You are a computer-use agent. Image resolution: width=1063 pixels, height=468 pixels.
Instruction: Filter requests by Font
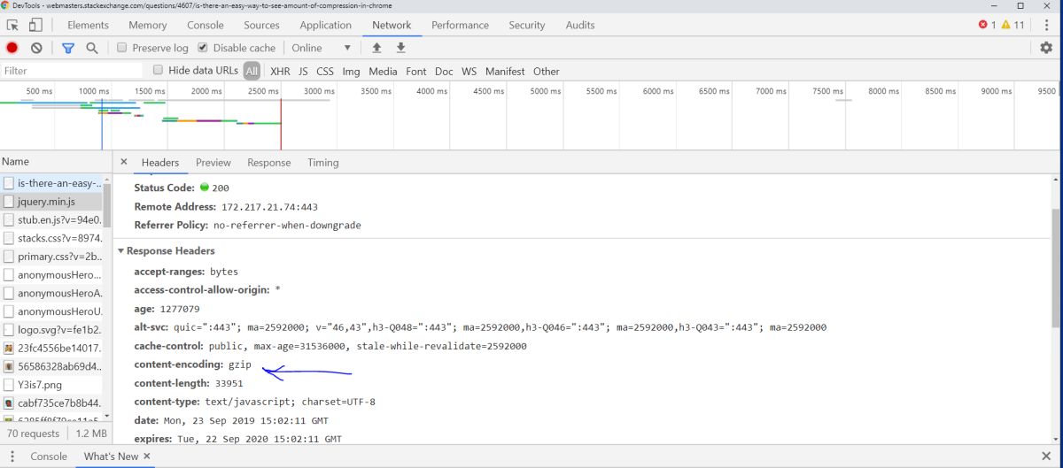point(416,71)
